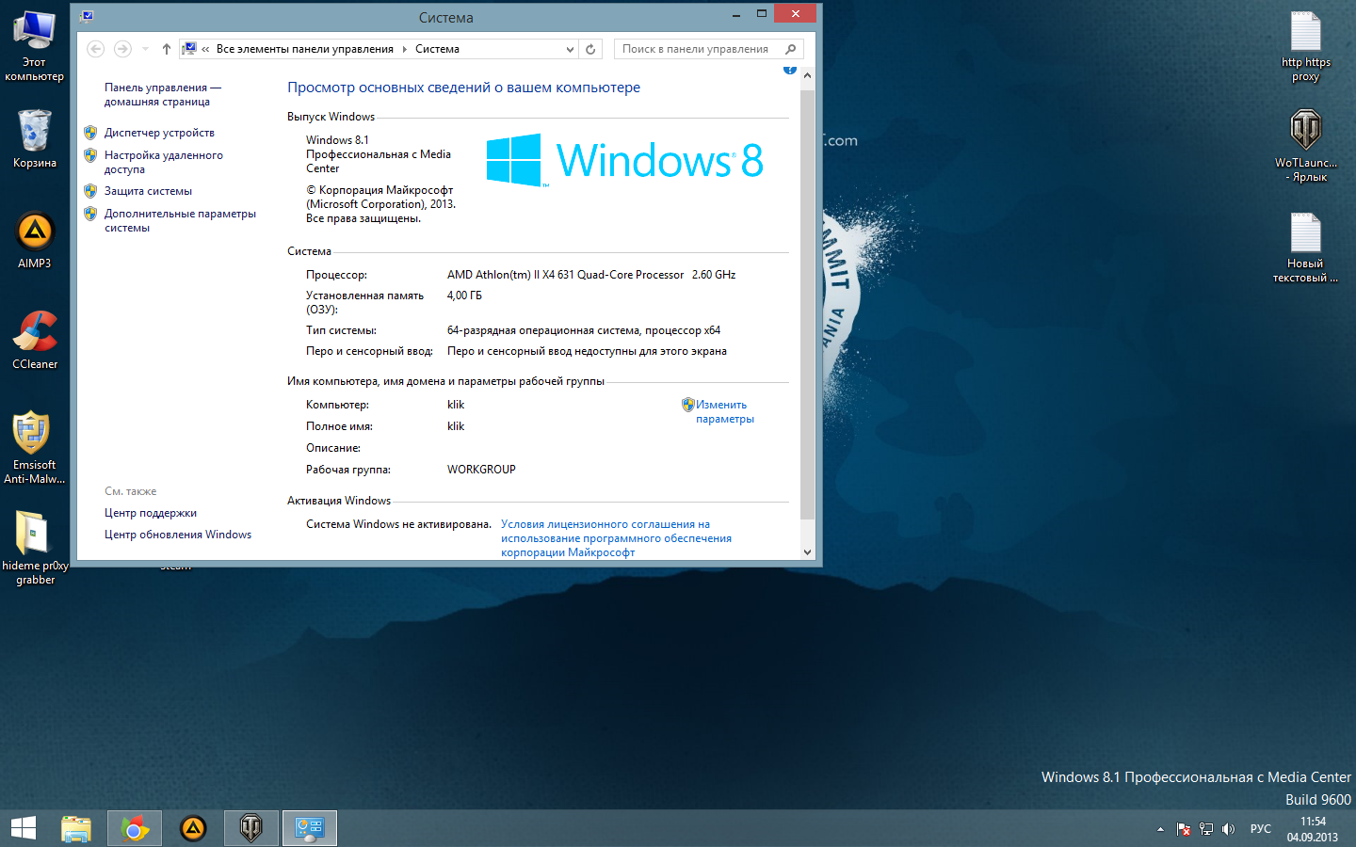1356x847 pixels.
Task: Open the Help question mark icon
Action: 790,70
